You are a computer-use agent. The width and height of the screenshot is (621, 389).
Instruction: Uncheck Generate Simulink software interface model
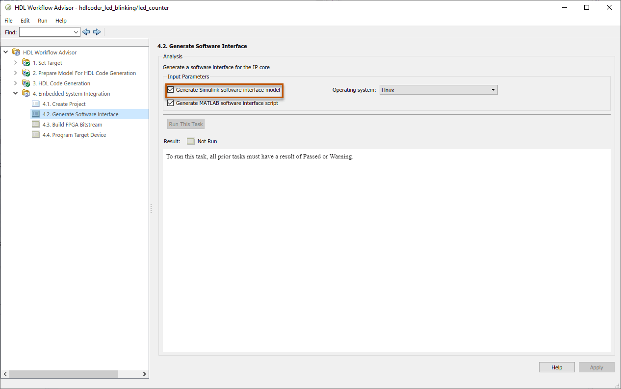[x=171, y=90]
